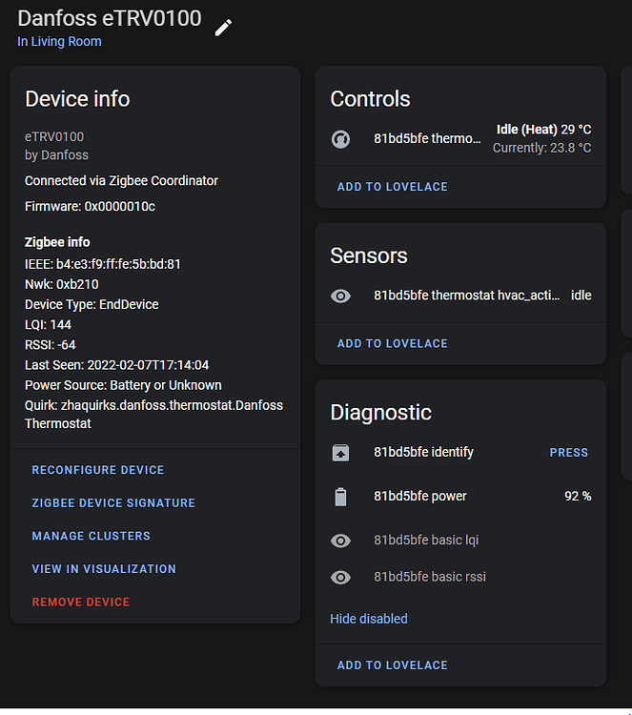
Task: Click the Nwk: 0xb210 line
Action: click(62, 284)
